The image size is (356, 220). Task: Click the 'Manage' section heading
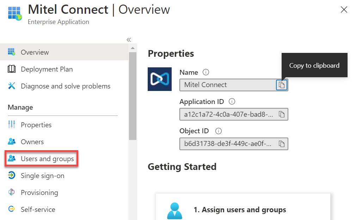(x=20, y=108)
